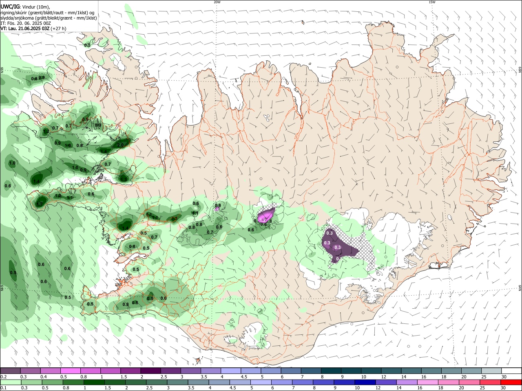522x391 pixels.
Task: Click the UWC/IG title label
Action: point(9,6)
